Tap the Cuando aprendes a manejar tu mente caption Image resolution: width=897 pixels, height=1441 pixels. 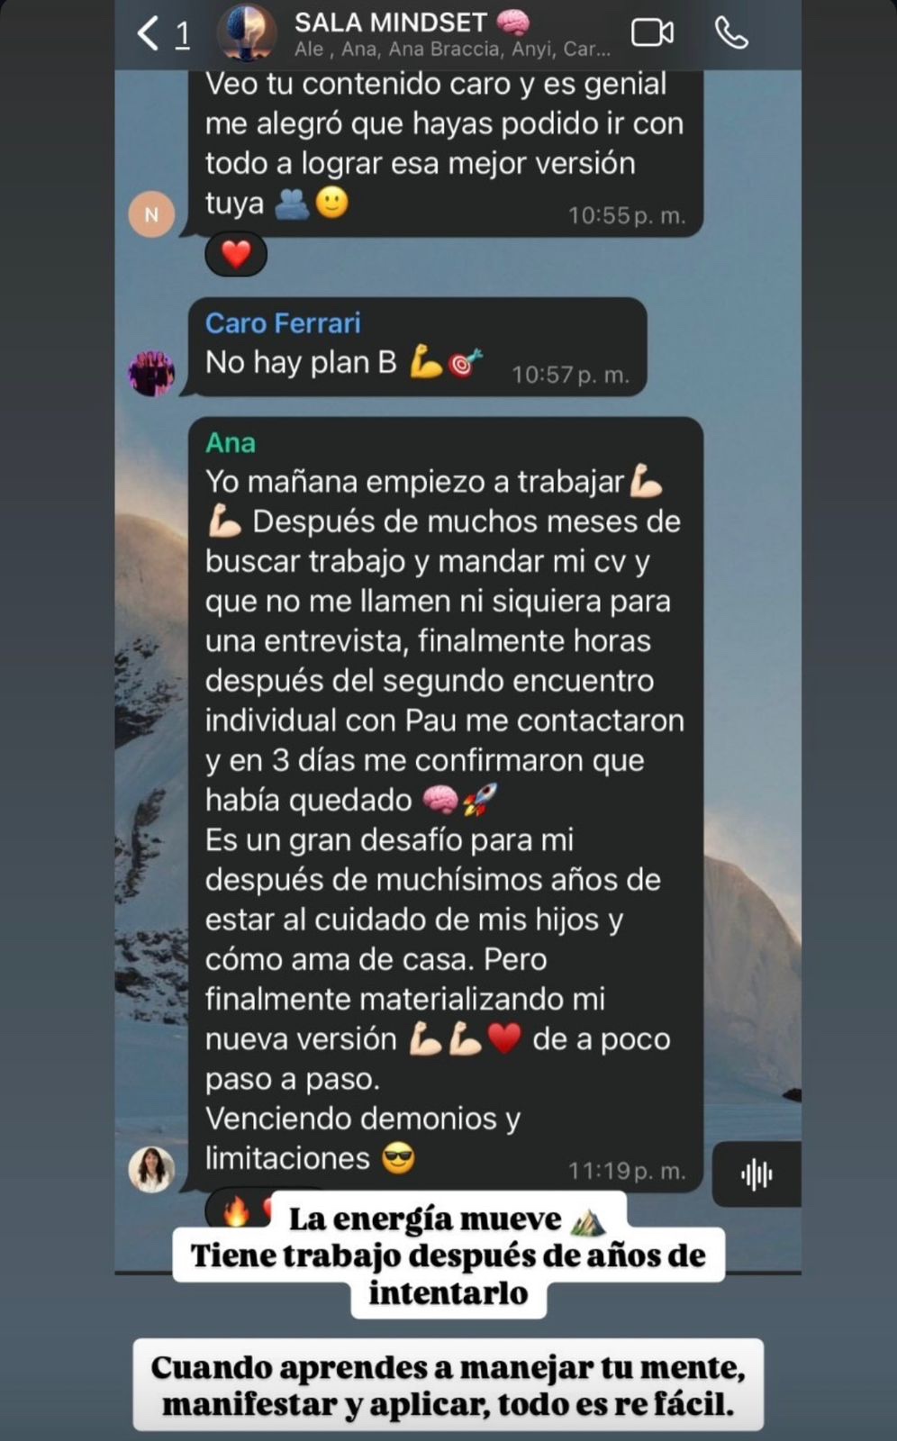[448, 1385]
